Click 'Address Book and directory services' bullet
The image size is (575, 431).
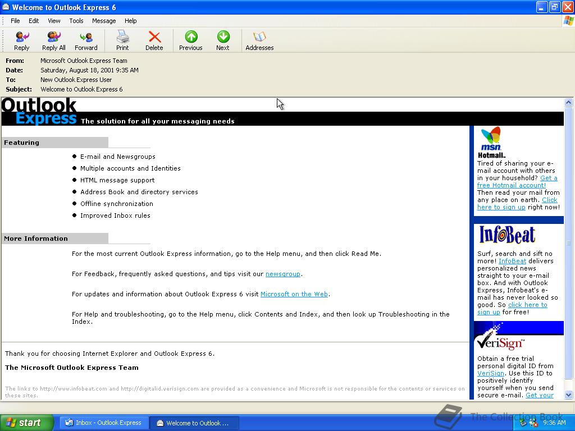click(139, 192)
